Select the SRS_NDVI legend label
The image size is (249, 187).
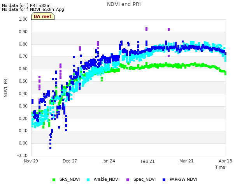(x=70, y=179)
